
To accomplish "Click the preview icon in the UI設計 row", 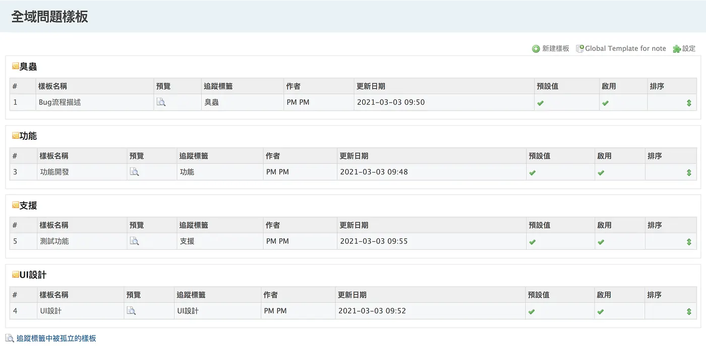I will pyautogui.click(x=131, y=311).
